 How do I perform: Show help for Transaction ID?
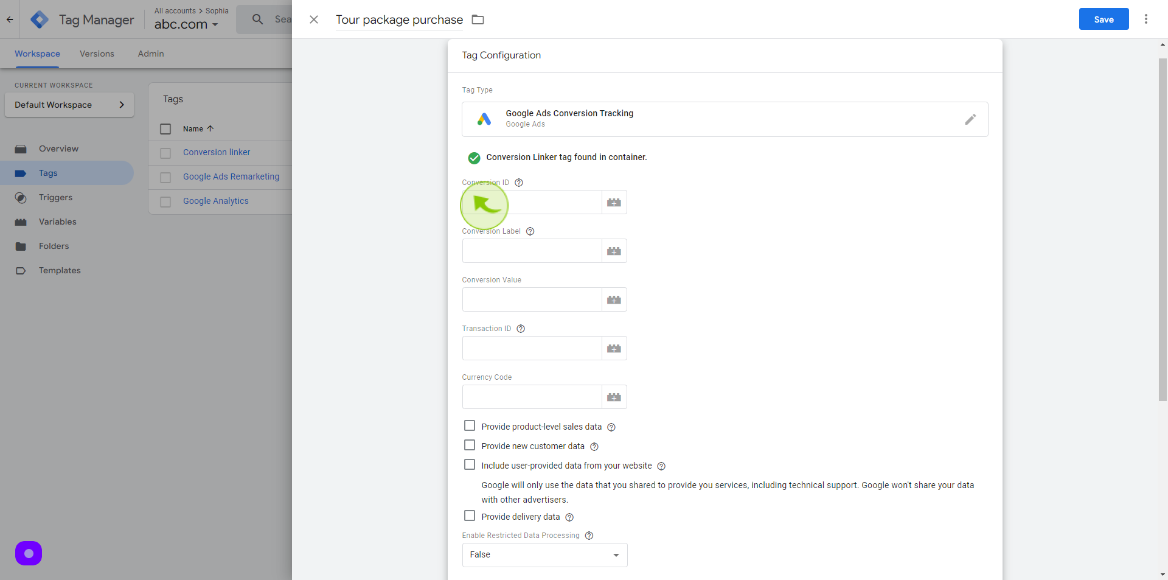tap(521, 329)
